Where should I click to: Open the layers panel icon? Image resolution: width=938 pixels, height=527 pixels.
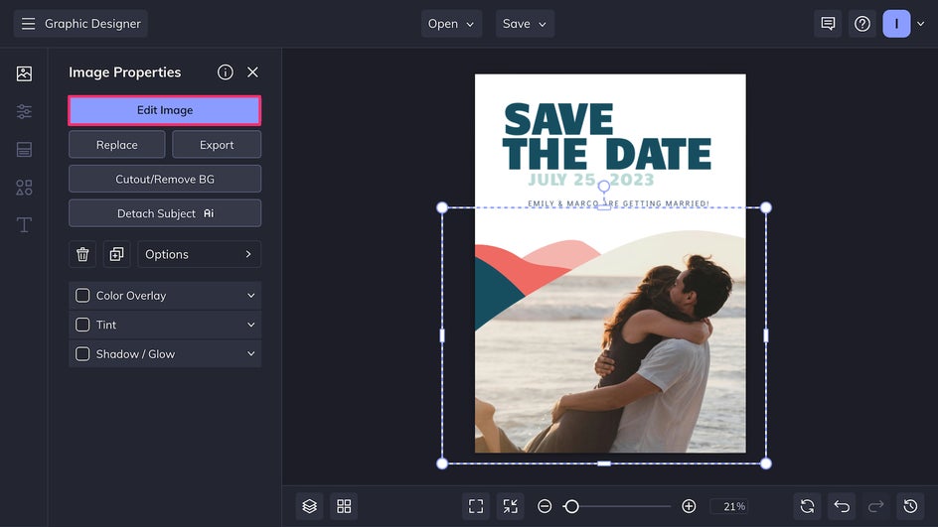point(310,506)
